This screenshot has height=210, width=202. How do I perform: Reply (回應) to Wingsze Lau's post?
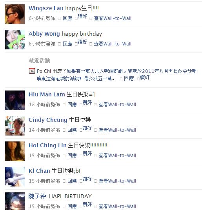67,18
